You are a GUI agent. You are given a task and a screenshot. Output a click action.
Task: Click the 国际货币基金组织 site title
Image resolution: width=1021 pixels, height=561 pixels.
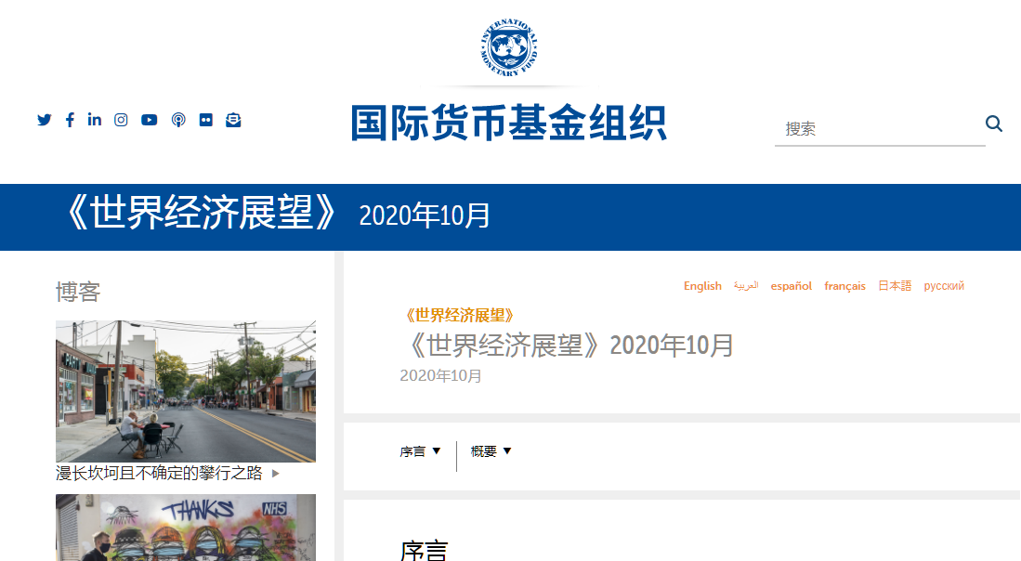pos(508,123)
